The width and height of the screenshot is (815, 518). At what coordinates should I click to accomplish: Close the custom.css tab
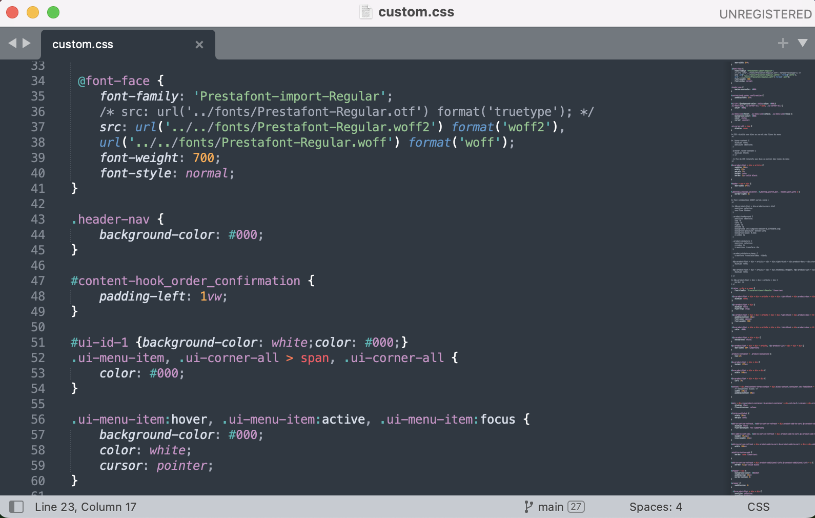click(199, 45)
